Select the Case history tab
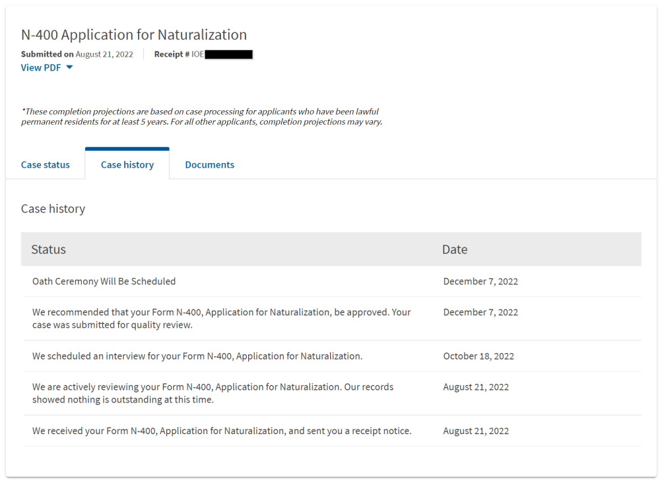This screenshot has width=660, height=481. (x=127, y=164)
